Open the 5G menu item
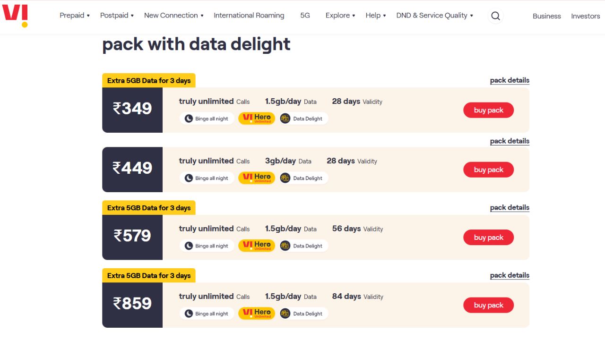This screenshot has height=340, width=605. (305, 15)
